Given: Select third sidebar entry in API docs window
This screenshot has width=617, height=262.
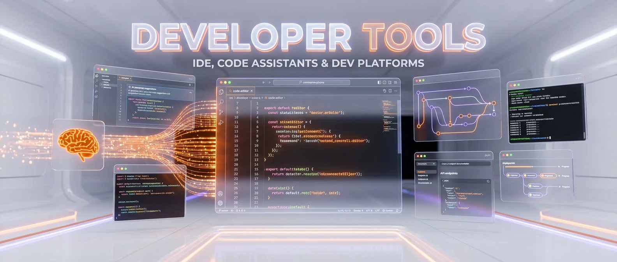Looking at the screenshot, I should point(423,179).
